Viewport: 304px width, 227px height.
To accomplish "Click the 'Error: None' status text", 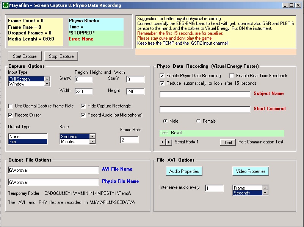I will pyautogui.click(x=81, y=39).
